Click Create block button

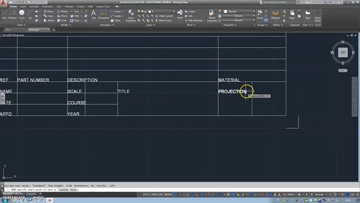click(x=190, y=11)
